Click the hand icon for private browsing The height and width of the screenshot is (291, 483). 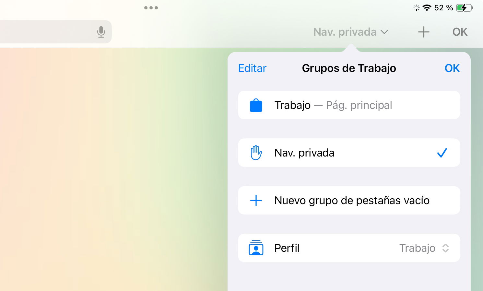[x=256, y=153]
